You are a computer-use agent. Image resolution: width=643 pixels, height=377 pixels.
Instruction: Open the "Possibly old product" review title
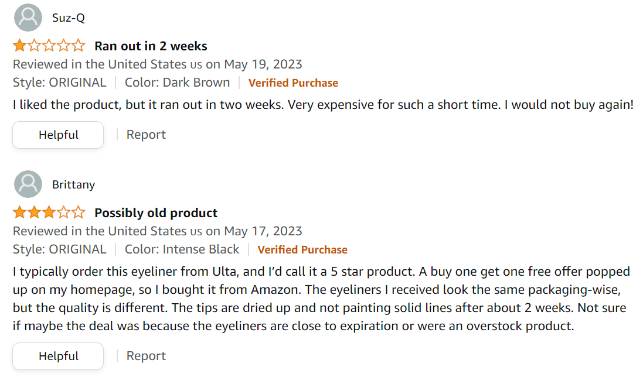coord(156,213)
